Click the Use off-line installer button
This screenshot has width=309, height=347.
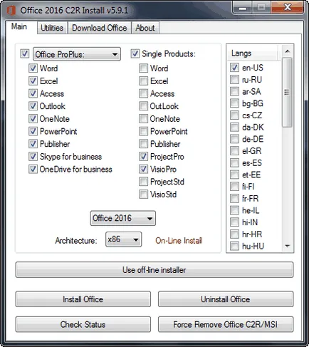click(x=154, y=270)
